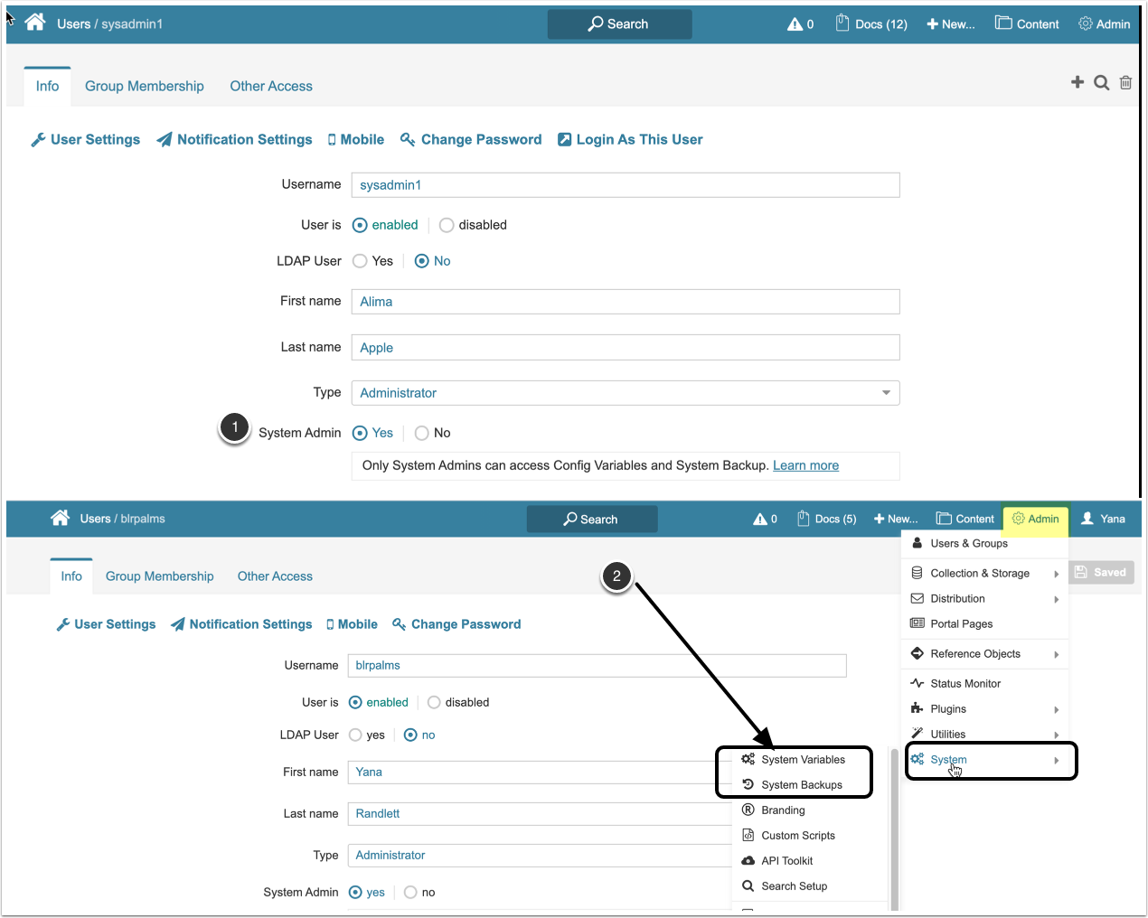Open Branding in the System submenu
This screenshot has height=918, width=1148.
pos(783,810)
